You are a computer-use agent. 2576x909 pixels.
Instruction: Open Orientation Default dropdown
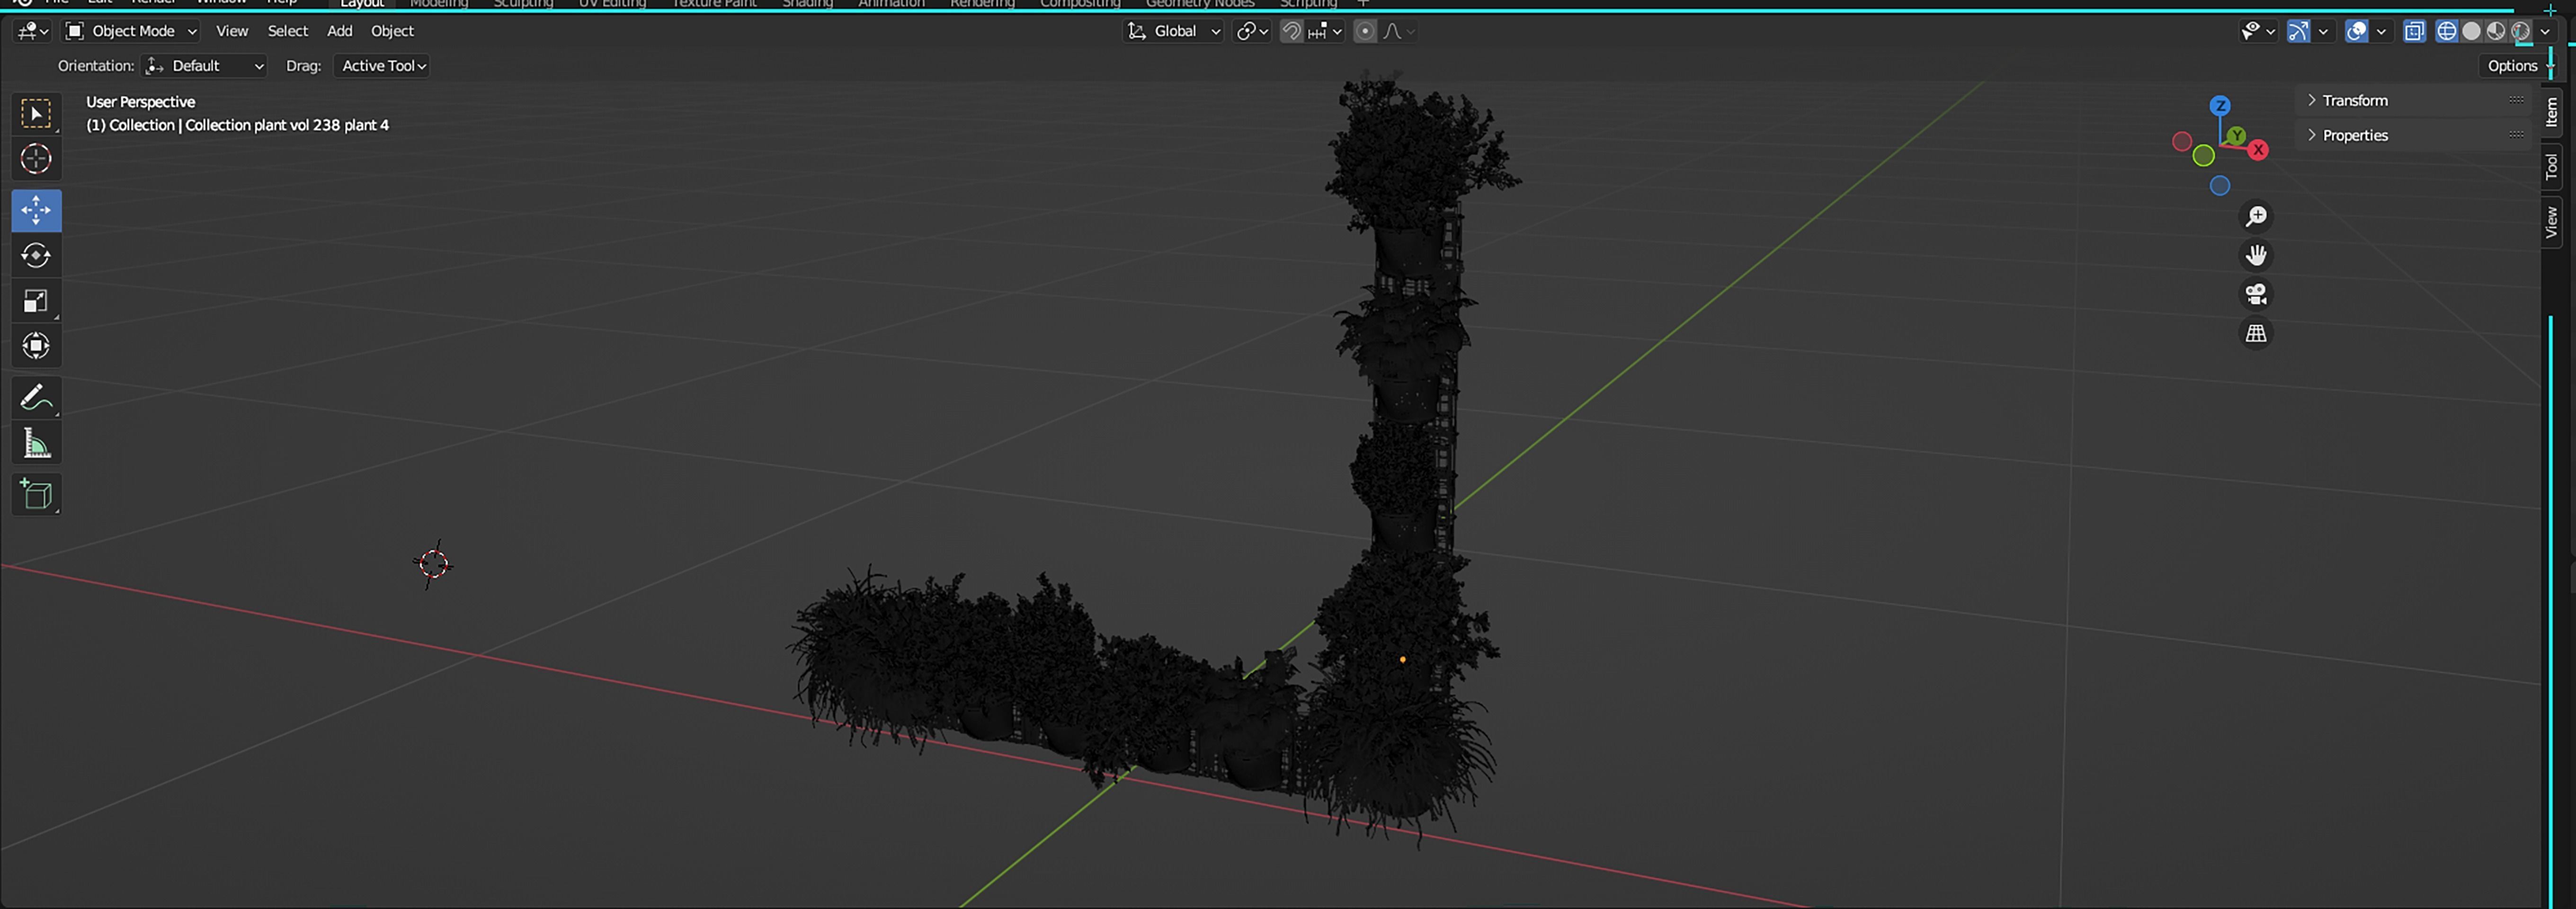[204, 66]
